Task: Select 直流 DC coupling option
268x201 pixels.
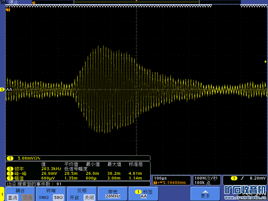Action: click(x=13, y=198)
